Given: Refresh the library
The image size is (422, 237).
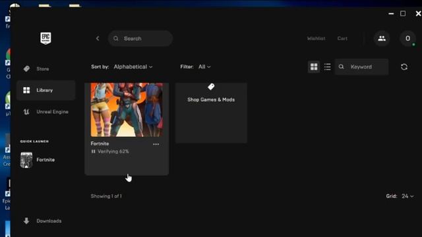Looking at the screenshot, I should (x=404, y=67).
